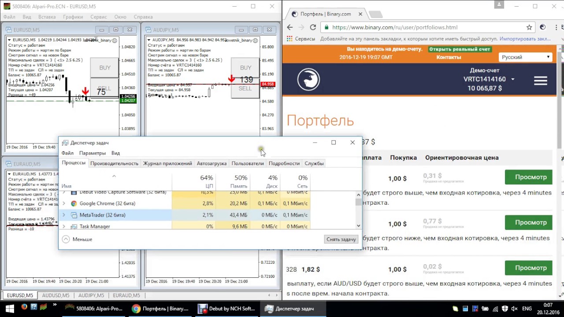Expand the Task Manager process row

[x=64, y=226]
